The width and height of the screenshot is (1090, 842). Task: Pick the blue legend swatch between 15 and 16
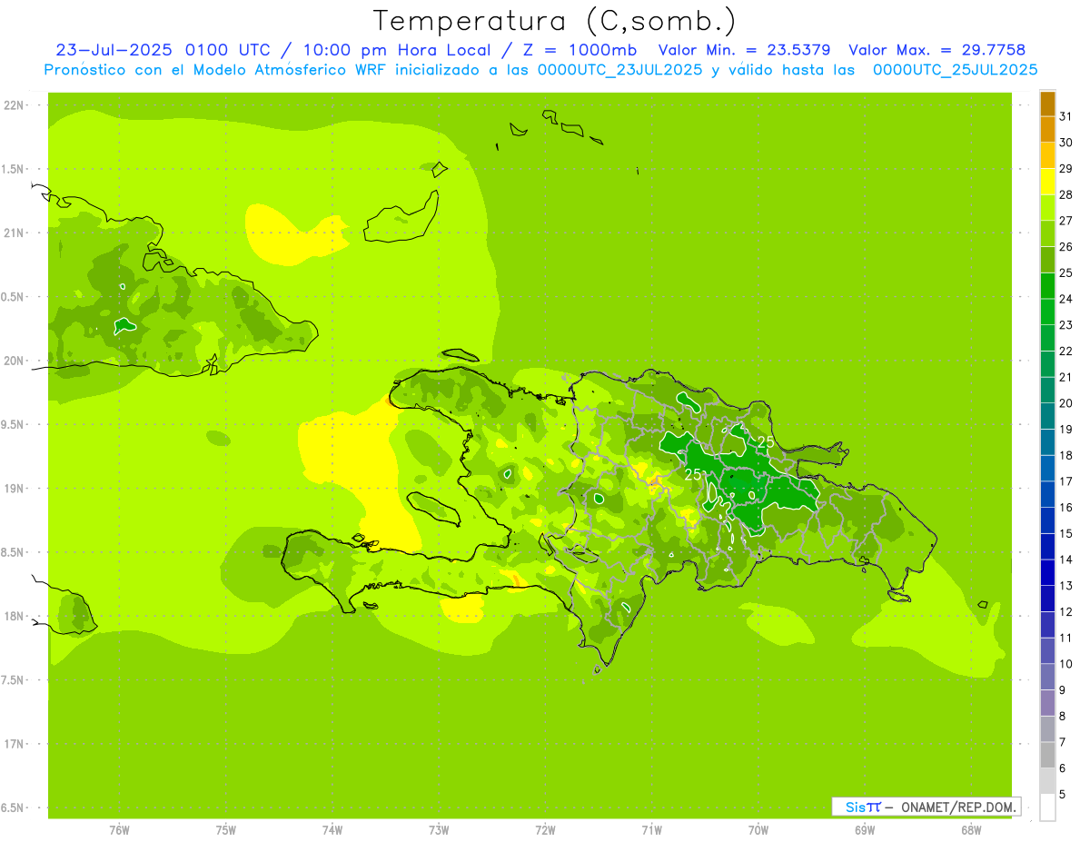coord(1047,520)
